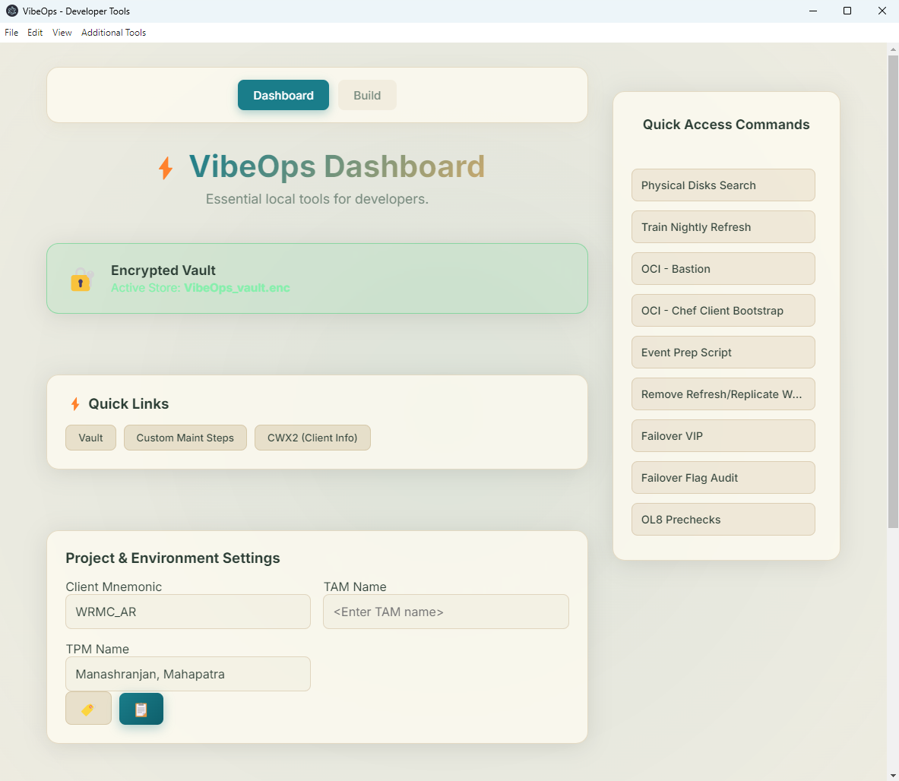Click the lock icon on Encrypted Vault banner
This screenshot has height=781, width=899.
pos(81,280)
